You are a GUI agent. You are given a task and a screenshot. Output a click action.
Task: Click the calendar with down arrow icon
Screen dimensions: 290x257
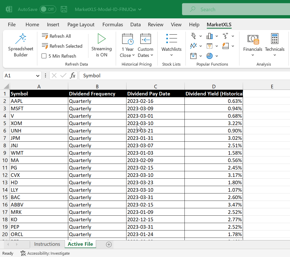coord(193,56)
